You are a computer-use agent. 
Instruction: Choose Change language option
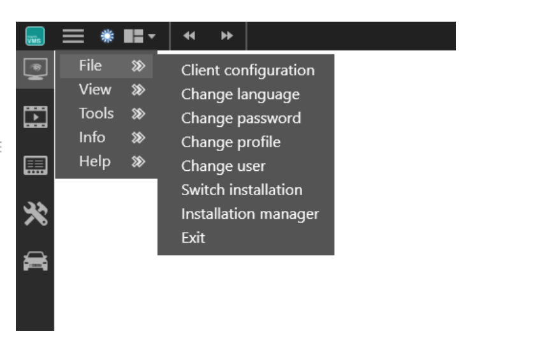(240, 94)
